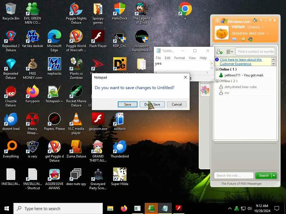
Task: Select the !INSTALLIN... - Shortcut desktop file
Action: tap(32, 179)
